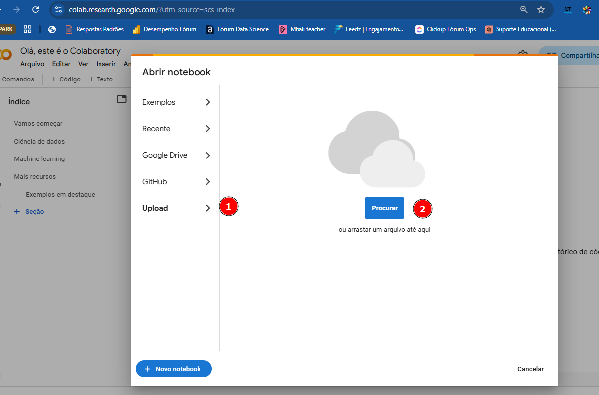Open Respostas Padrões bookmark

coord(95,29)
